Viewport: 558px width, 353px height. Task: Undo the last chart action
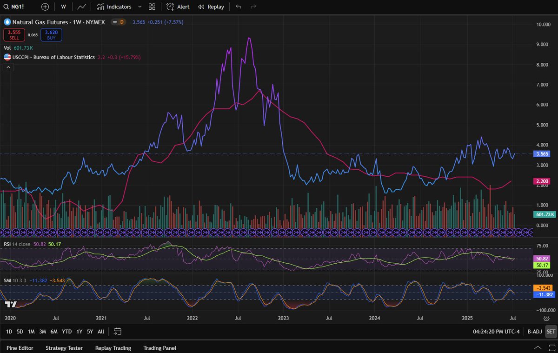[239, 7]
